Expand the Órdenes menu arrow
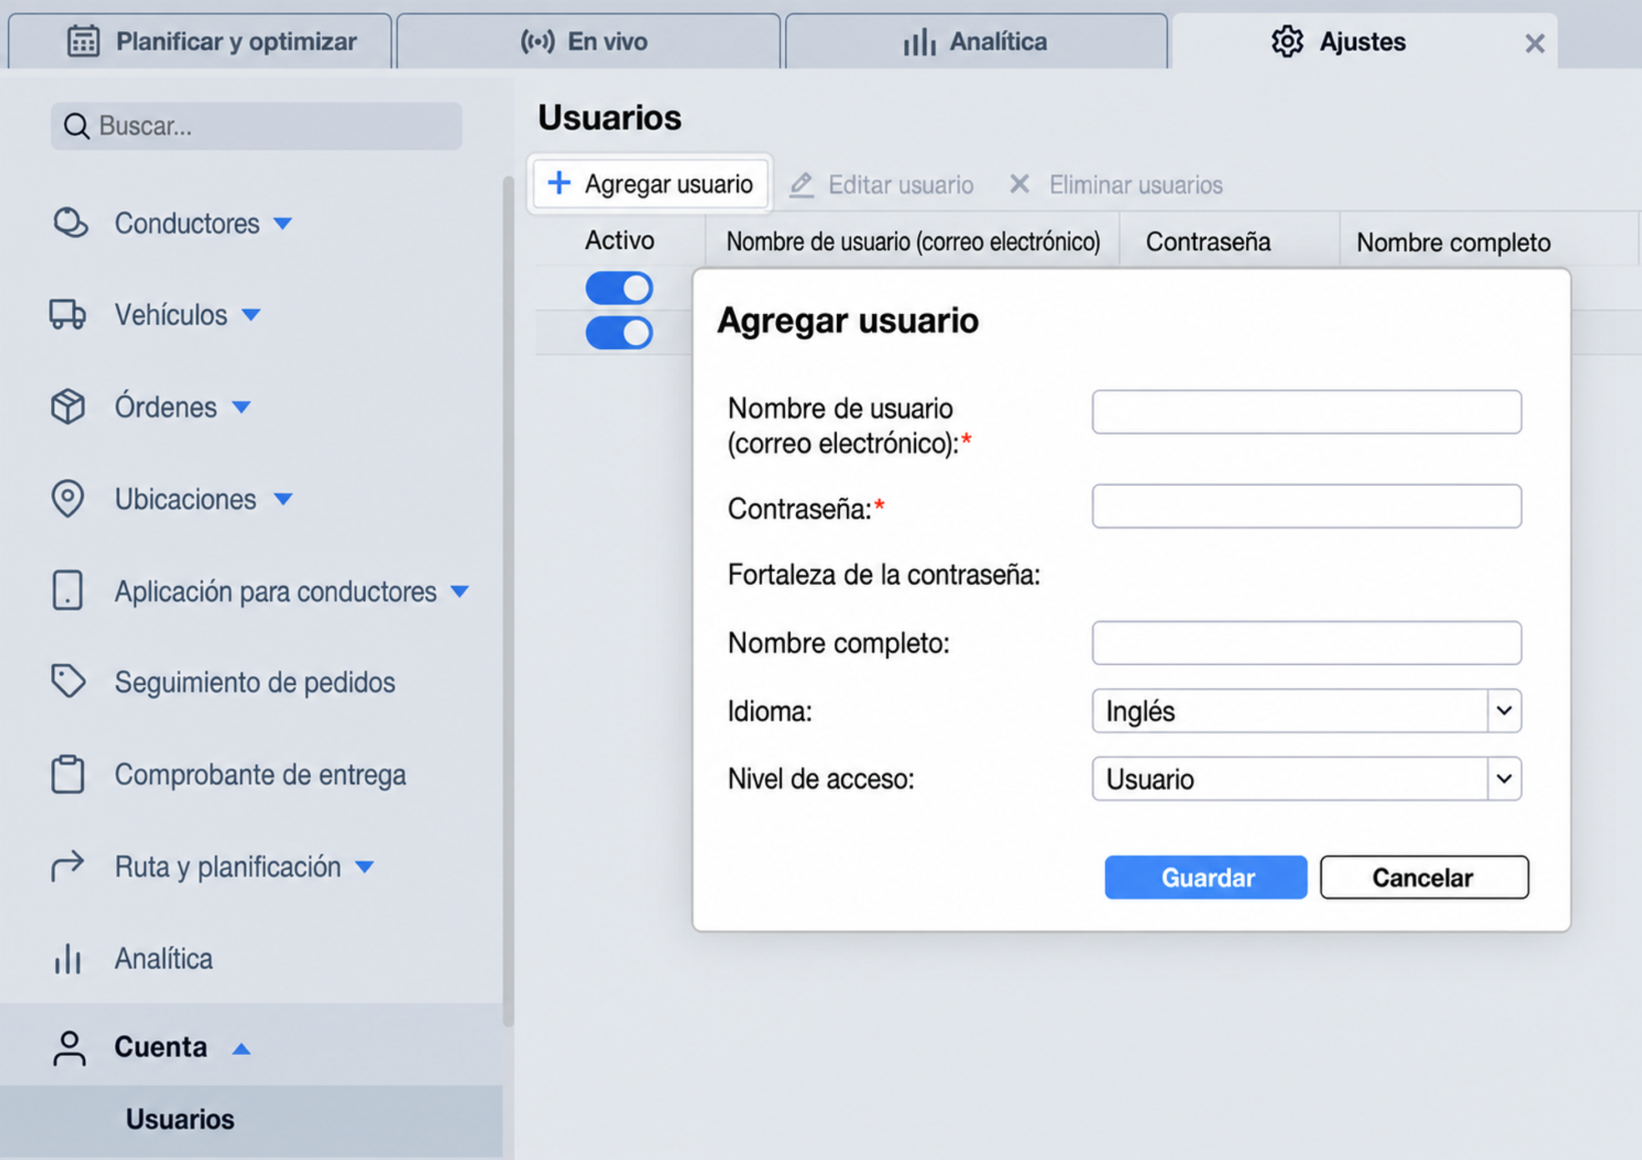Screen dimensions: 1642x1160 (x=241, y=407)
